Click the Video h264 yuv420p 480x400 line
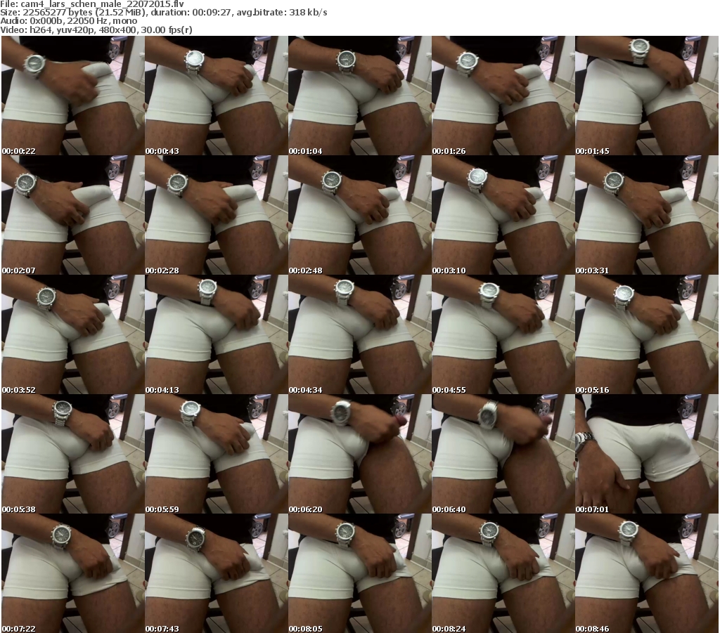Viewport: 720px width, 633px height. pyautogui.click(x=96, y=30)
